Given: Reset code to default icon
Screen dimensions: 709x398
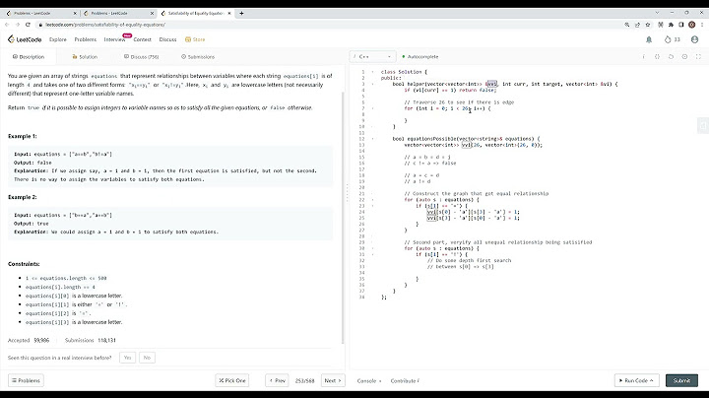Looking at the screenshot, I should tap(671, 56).
